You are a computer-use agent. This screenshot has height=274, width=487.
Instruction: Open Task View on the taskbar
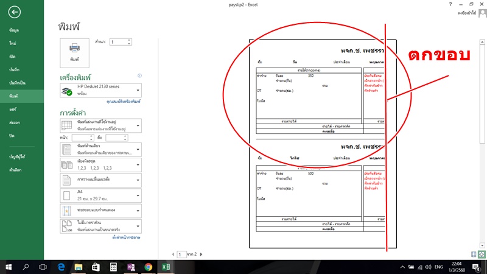click(43, 267)
